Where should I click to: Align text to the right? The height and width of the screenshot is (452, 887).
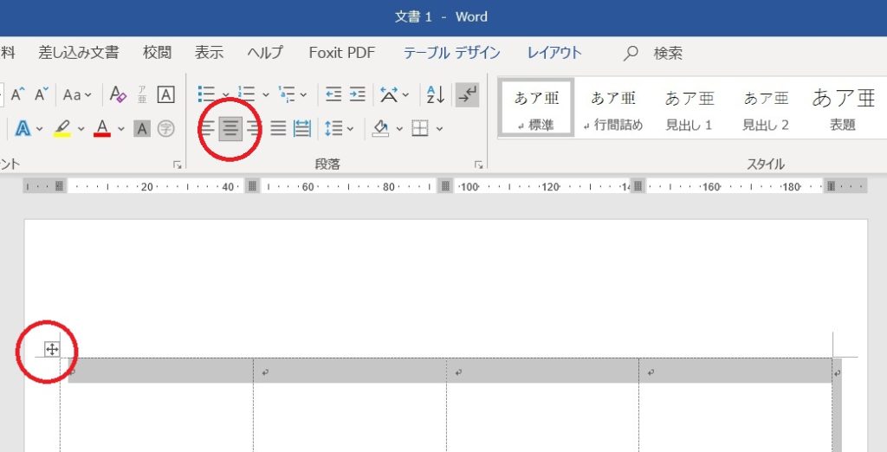point(254,129)
